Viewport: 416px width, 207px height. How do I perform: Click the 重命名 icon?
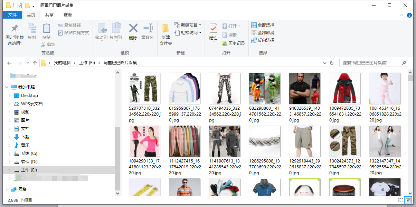[148, 28]
